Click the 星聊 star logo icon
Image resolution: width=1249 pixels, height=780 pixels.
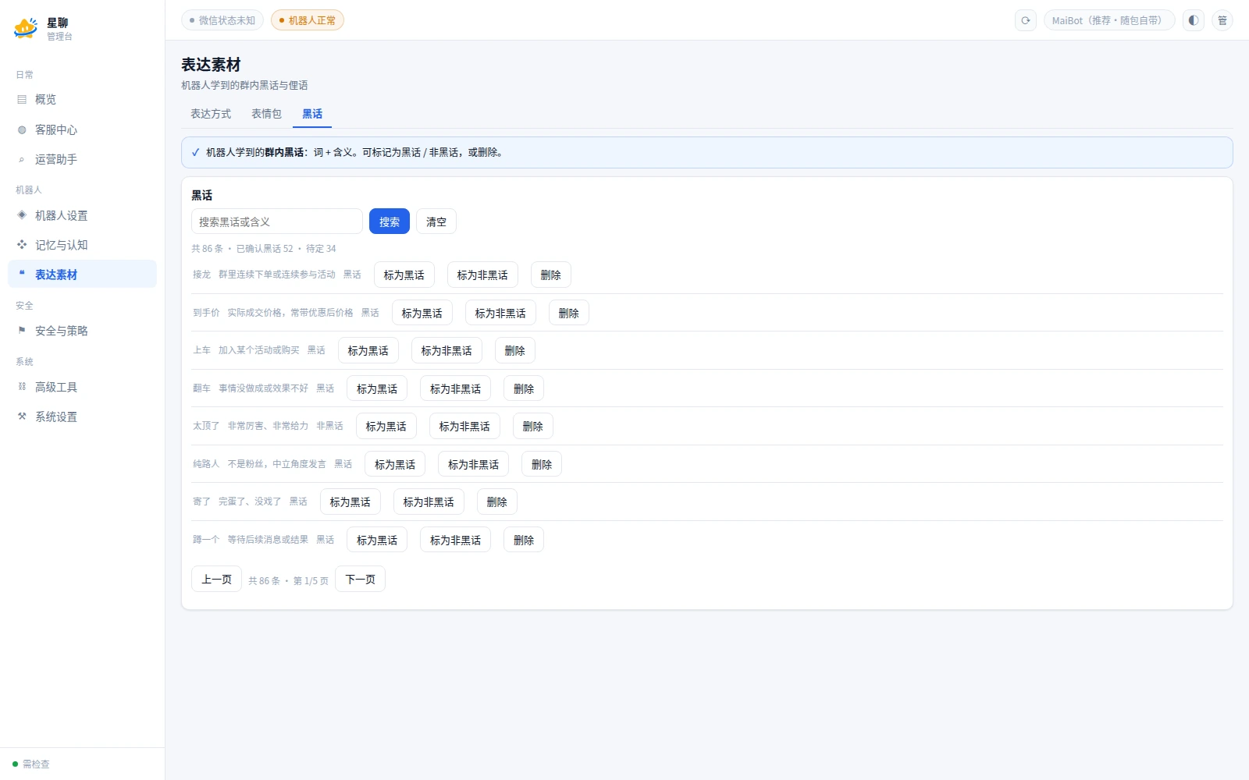[x=26, y=29]
